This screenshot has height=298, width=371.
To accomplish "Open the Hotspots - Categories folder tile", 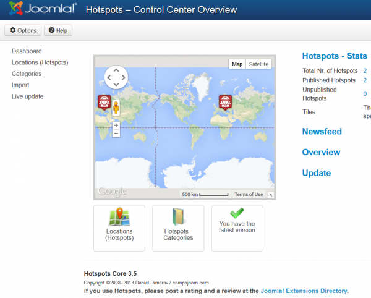I will [178, 228].
